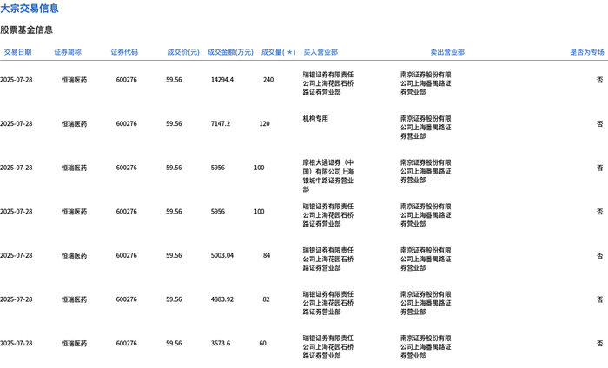
Task: Click the 南京证券 seller in the 5003.04 row
Action: [x=426, y=259]
